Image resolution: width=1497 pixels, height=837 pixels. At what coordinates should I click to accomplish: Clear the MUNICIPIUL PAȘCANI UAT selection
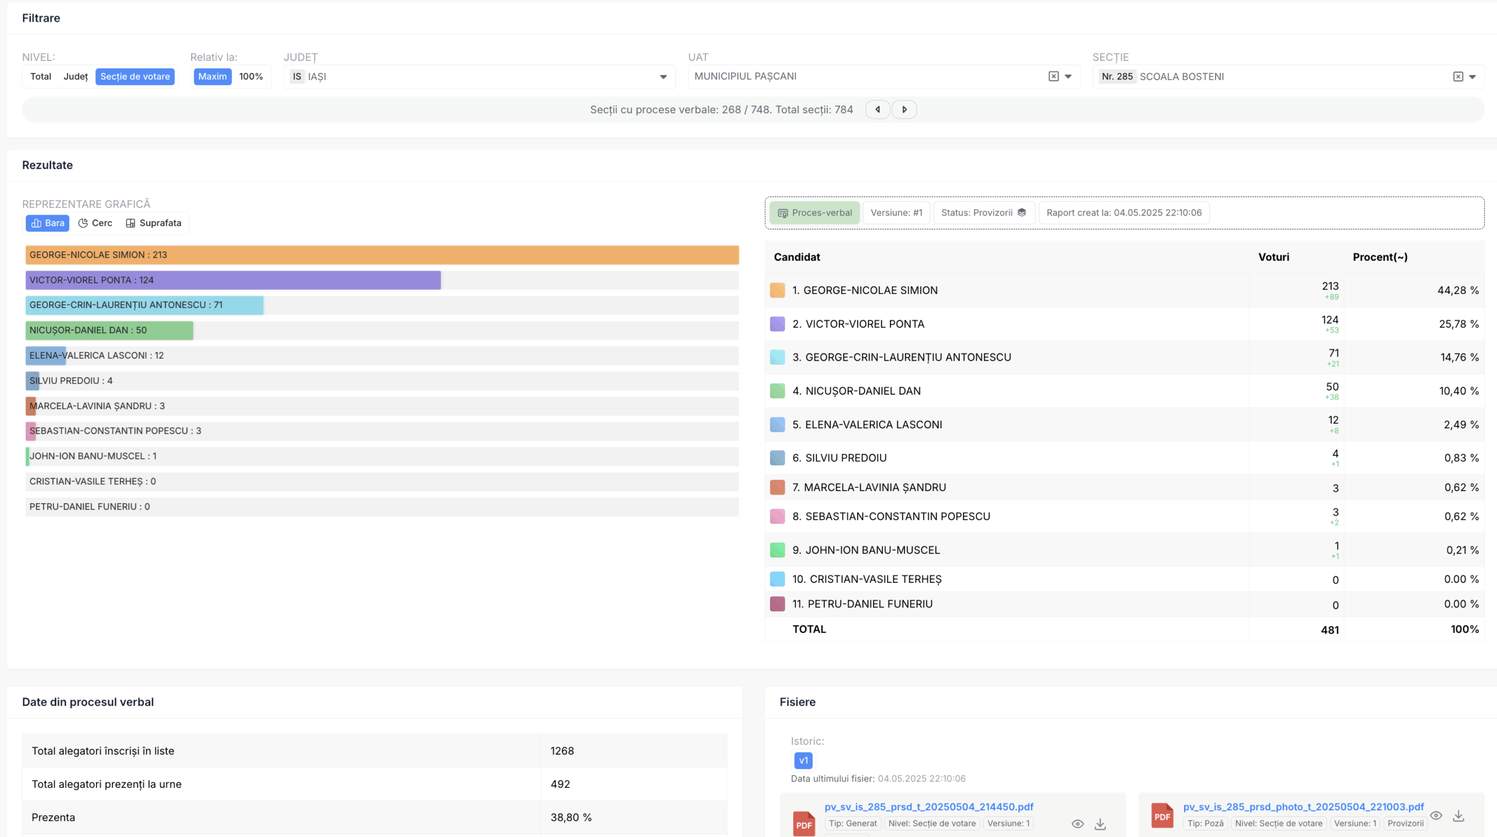click(x=1053, y=77)
